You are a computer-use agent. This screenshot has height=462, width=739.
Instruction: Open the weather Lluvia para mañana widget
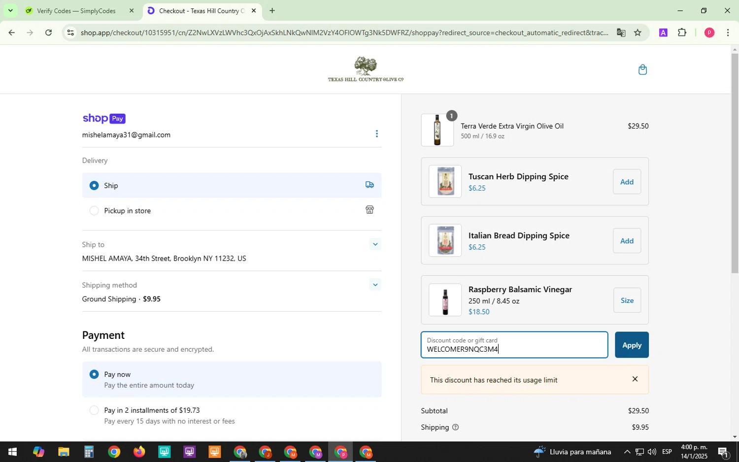pyautogui.click(x=572, y=452)
